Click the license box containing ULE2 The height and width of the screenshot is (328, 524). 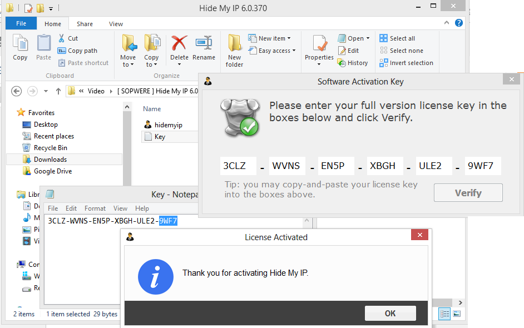[x=434, y=166]
